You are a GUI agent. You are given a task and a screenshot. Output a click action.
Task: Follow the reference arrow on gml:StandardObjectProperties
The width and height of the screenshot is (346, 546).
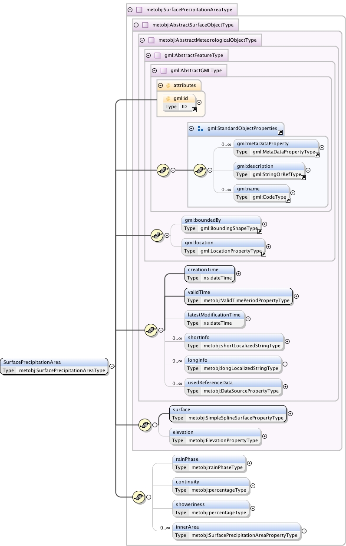click(280, 132)
